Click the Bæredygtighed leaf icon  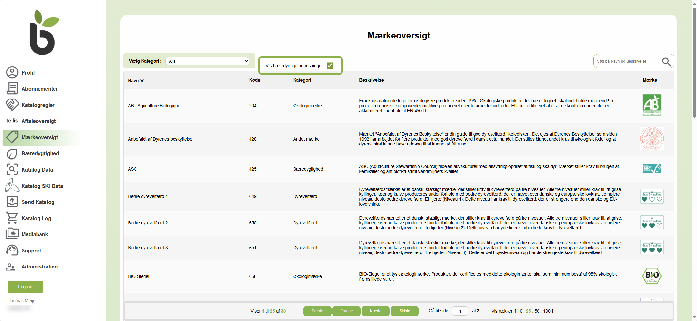pos(12,153)
